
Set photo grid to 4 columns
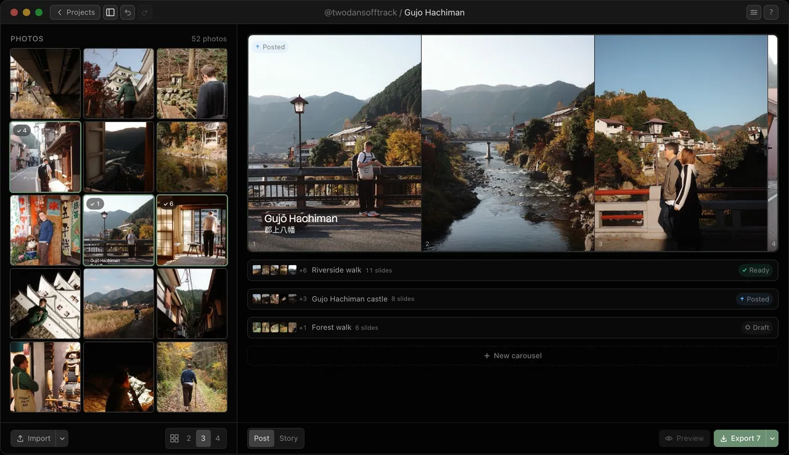218,438
